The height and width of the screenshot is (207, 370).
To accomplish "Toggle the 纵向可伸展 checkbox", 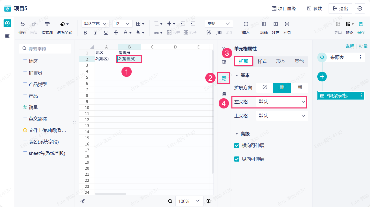I will point(237,159).
